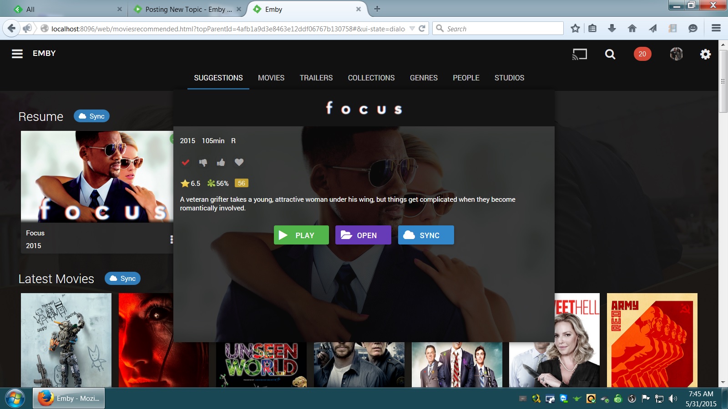
Task: Toggle thumbs up for Focus
Action: [x=221, y=162]
